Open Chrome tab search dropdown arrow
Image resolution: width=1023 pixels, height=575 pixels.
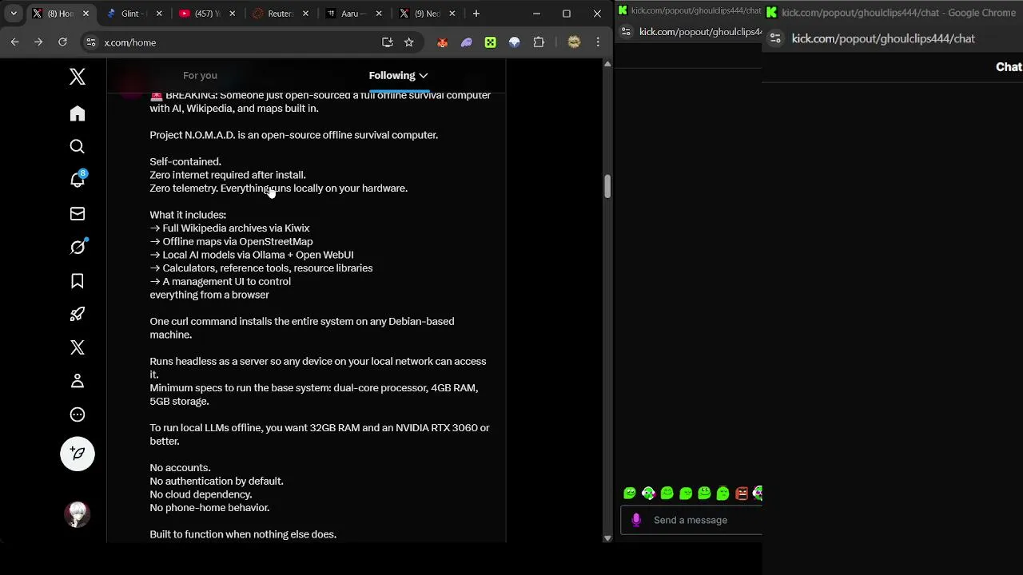coord(14,14)
